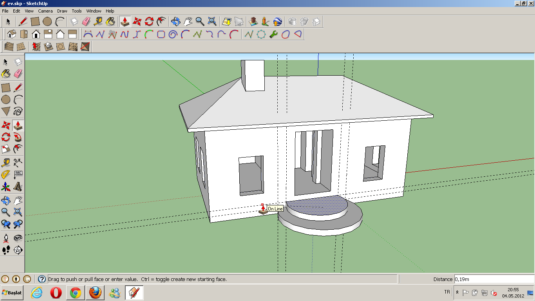Select the Protractor tool
535x301 pixels.
click(6, 174)
